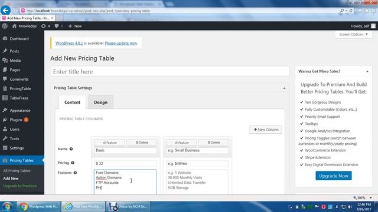Click the Features help question icon
Screen dimensions: 378x212
coord(75,173)
